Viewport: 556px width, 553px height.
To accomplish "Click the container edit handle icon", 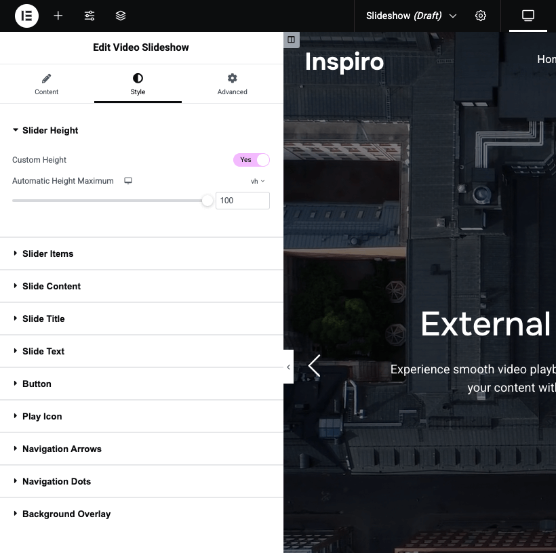I will 291,39.
